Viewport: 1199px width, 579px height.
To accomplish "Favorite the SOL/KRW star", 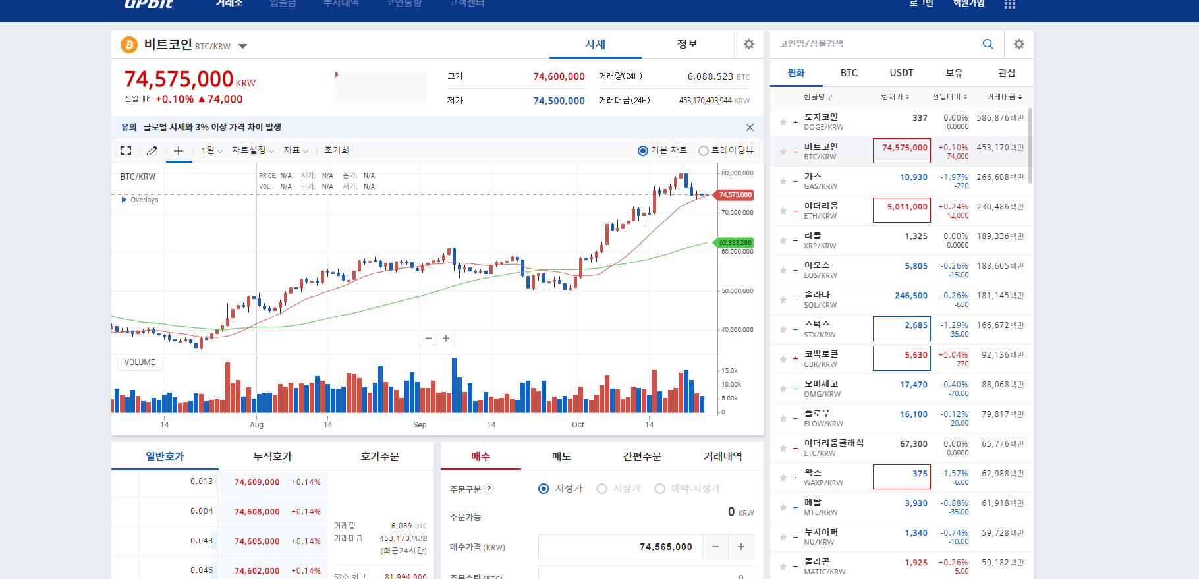I will [783, 300].
